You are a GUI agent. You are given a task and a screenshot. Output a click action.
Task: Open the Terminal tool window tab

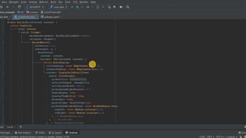tap(71, 133)
